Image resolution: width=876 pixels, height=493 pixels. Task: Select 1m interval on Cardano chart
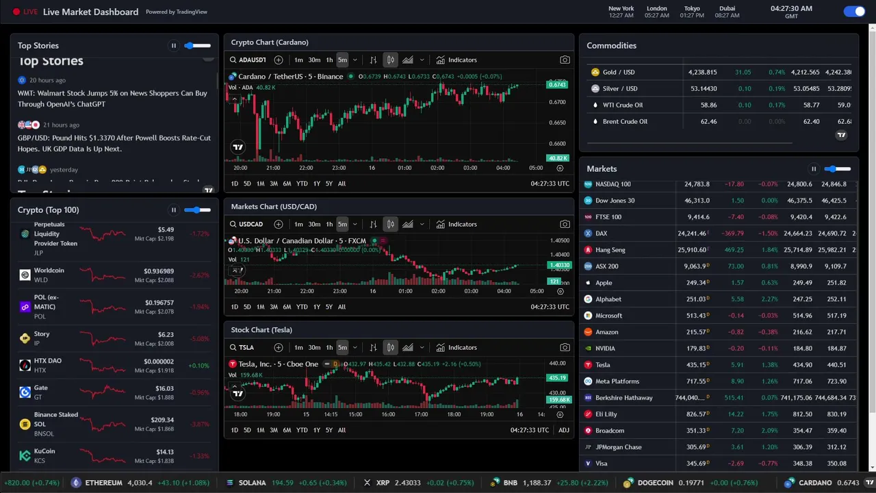pos(298,60)
